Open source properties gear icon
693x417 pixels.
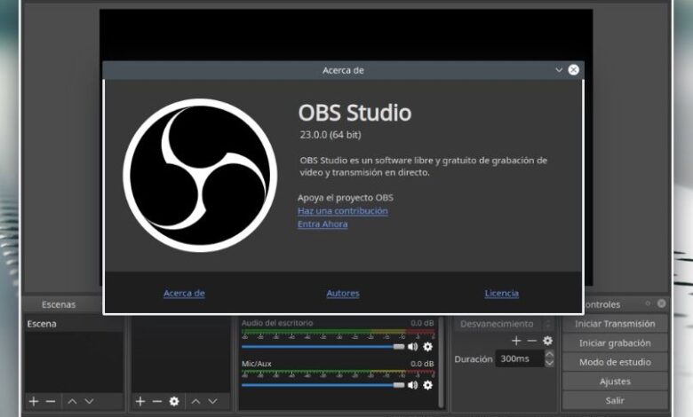click(x=174, y=401)
